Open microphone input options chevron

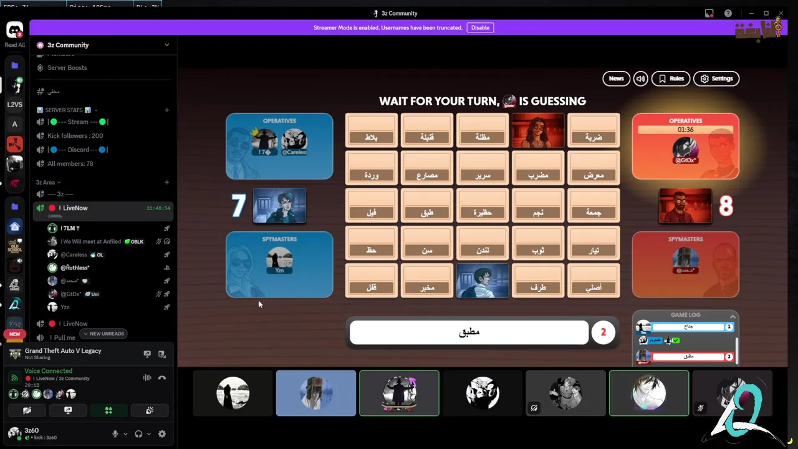click(x=125, y=434)
